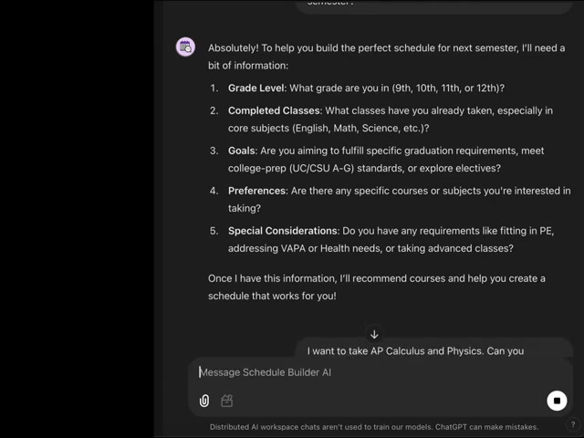Focus the Message Schedule Builder AI field
This screenshot has height=438, width=584.
pos(381,372)
